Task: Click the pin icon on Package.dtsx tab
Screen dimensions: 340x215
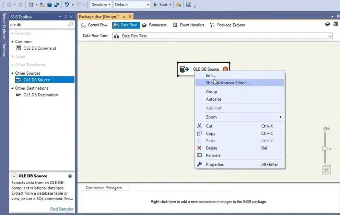Action: coord(124,17)
